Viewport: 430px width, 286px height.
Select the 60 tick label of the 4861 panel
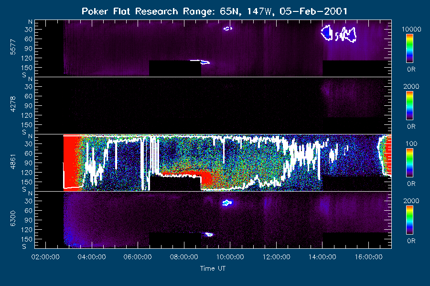[29, 153]
